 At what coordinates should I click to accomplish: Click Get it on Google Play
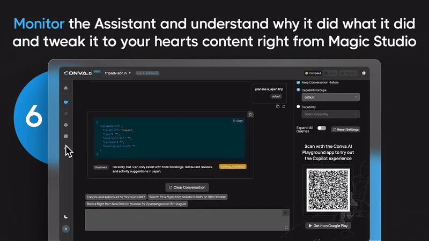pos(328,225)
